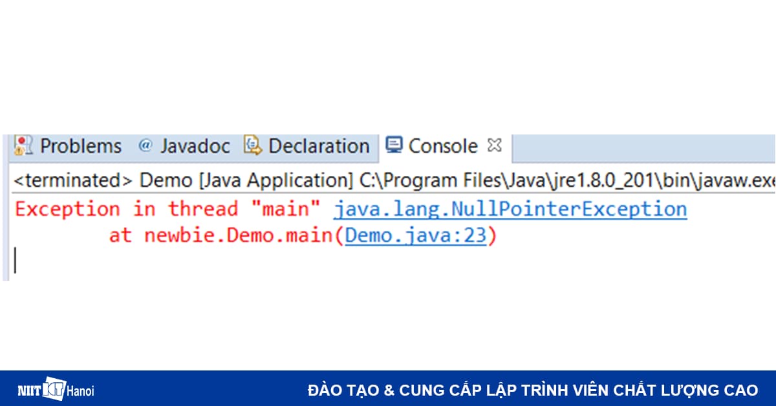Select the Console tab
The width and height of the screenshot is (776, 406).
tap(443, 146)
